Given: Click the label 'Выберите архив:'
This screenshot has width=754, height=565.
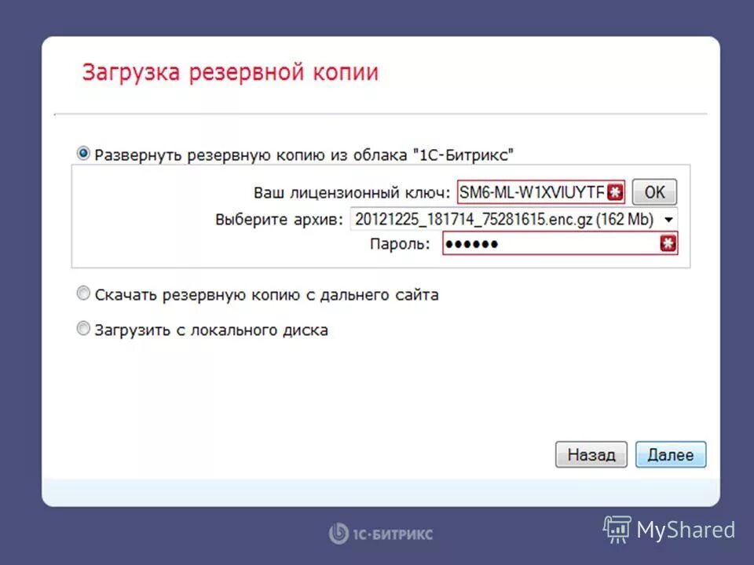Looking at the screenshot, I should 279,220.
